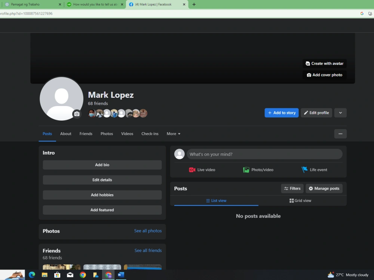Open Microsoft Edge from the taskbar
Viewport: 374px width, 280px height.
point(32,275)
